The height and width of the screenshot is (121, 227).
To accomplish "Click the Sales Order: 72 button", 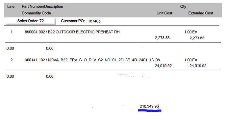I will [x=31, y=21].
